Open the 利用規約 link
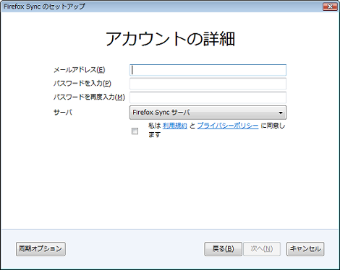 coord(175,126)
